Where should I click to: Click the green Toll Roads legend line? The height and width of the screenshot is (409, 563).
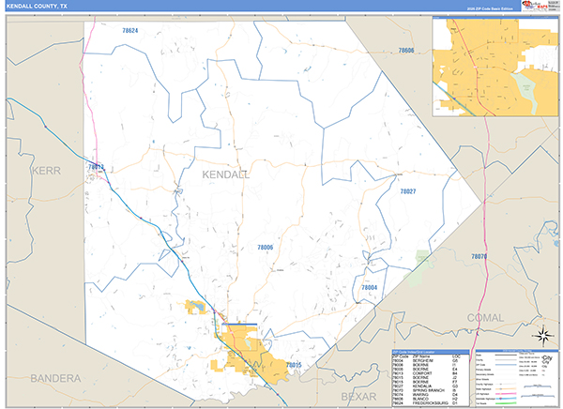[x=506, y=403]
